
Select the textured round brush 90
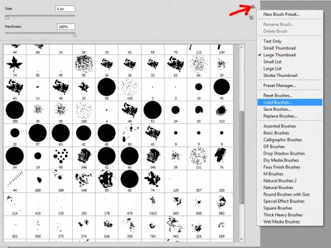[83, 66]
